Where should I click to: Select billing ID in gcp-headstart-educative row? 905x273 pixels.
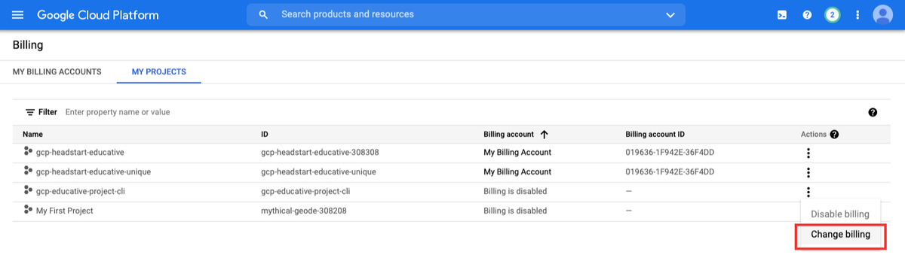click(670, 152)
